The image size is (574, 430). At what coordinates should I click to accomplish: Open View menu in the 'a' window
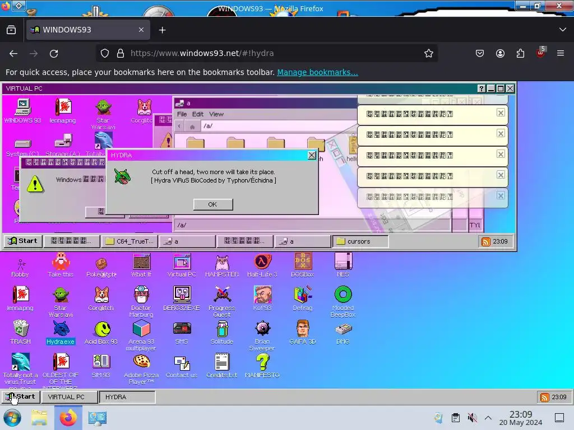tap(216, 114)
